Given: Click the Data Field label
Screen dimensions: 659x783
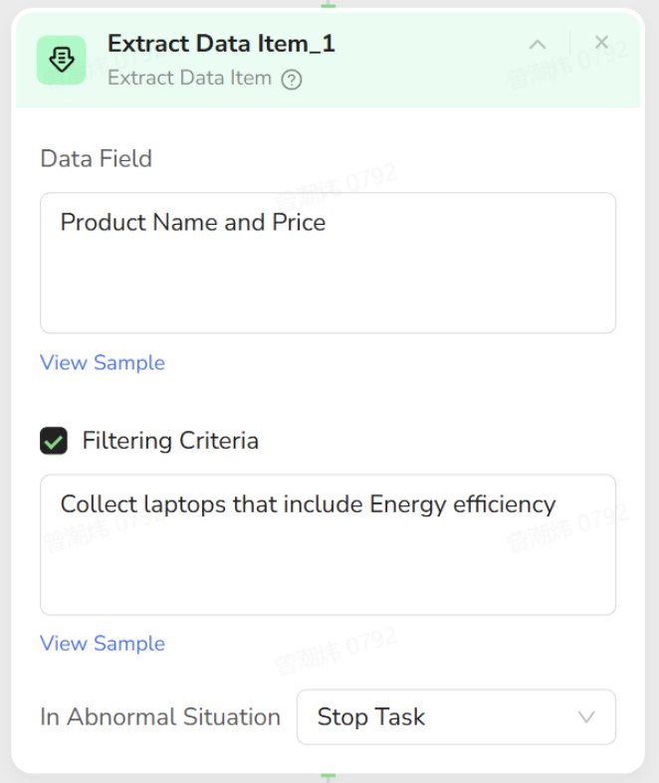Looking at the screenshot, I should [x=97, y=158].
